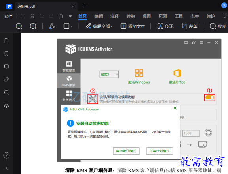Click the undo arrow
The image size is (228, 174).
[x=42, y=16]
